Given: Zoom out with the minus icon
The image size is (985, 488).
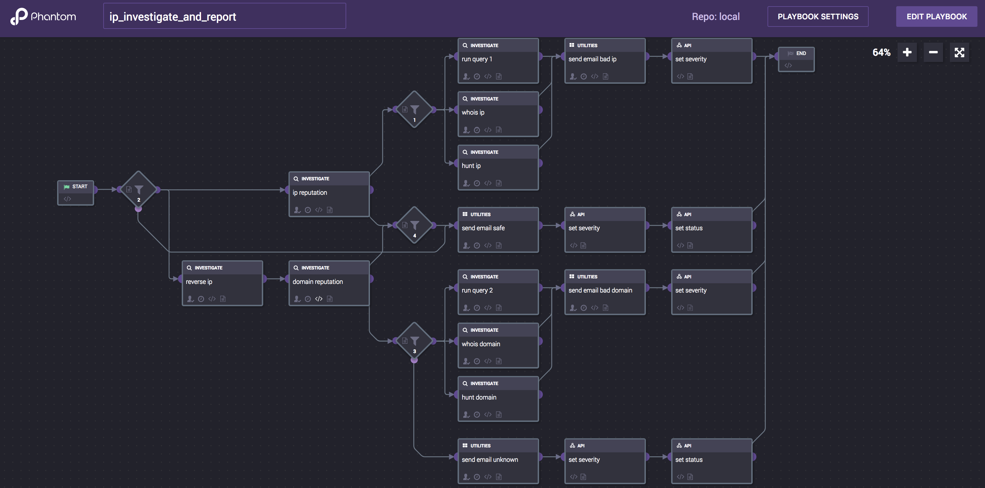Looking at the screenshot, I should 933,52.
